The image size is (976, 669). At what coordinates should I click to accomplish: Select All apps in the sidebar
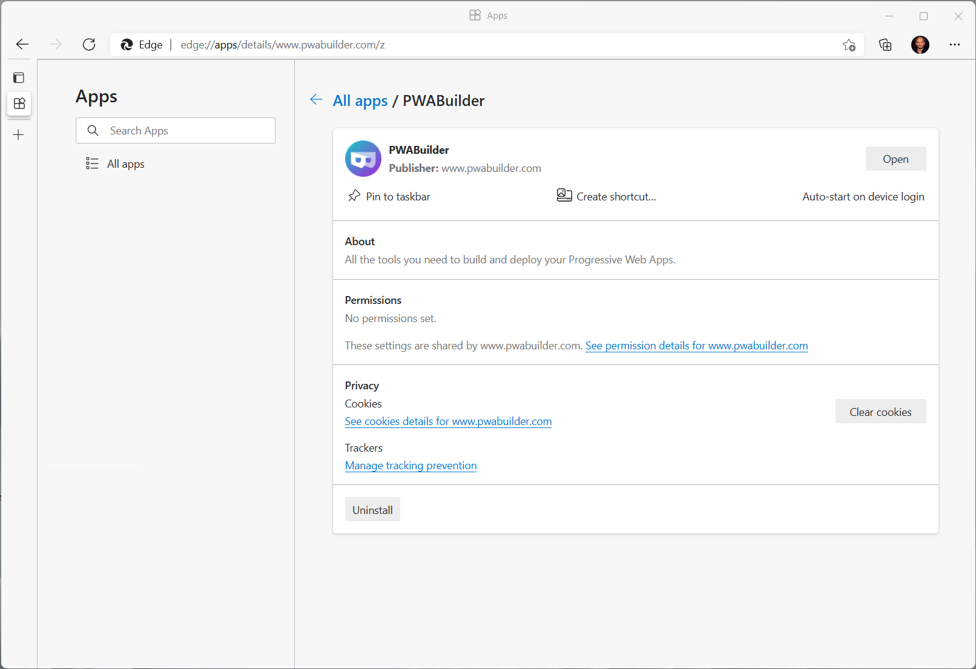tap(125, 163)
